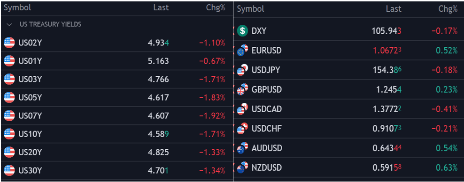
Task: Click the Symbol header in treasury table
Action: coord(17,8)
